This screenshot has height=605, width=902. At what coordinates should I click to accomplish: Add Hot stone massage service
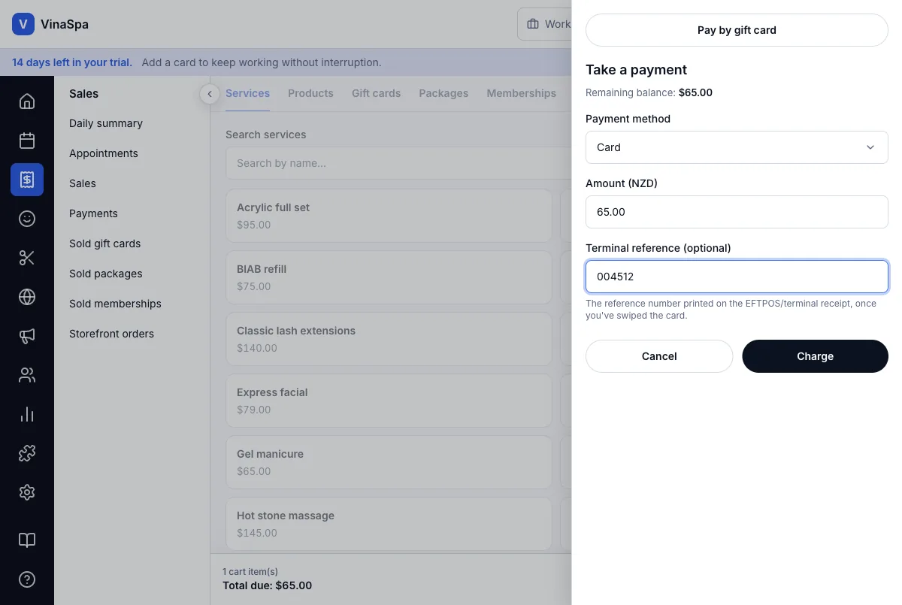point(389,524)
